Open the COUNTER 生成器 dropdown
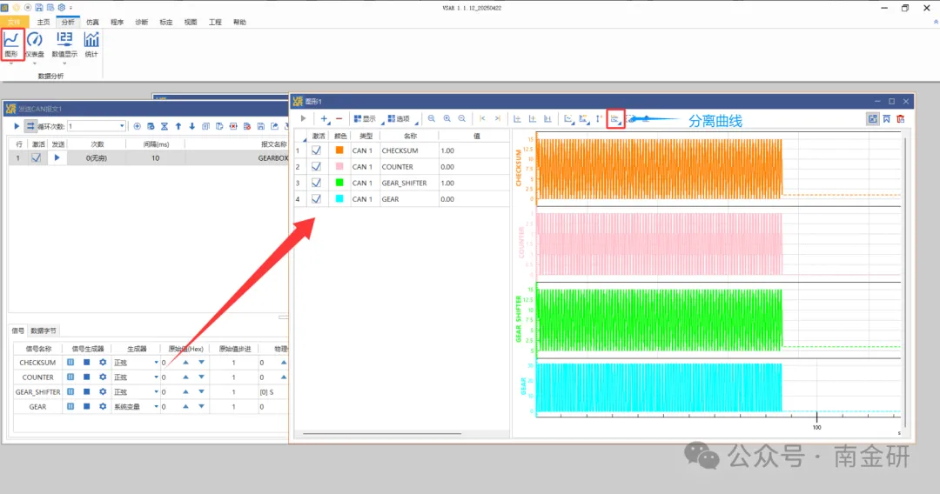The height and width of the screenshot is (494, 940). 156,377
